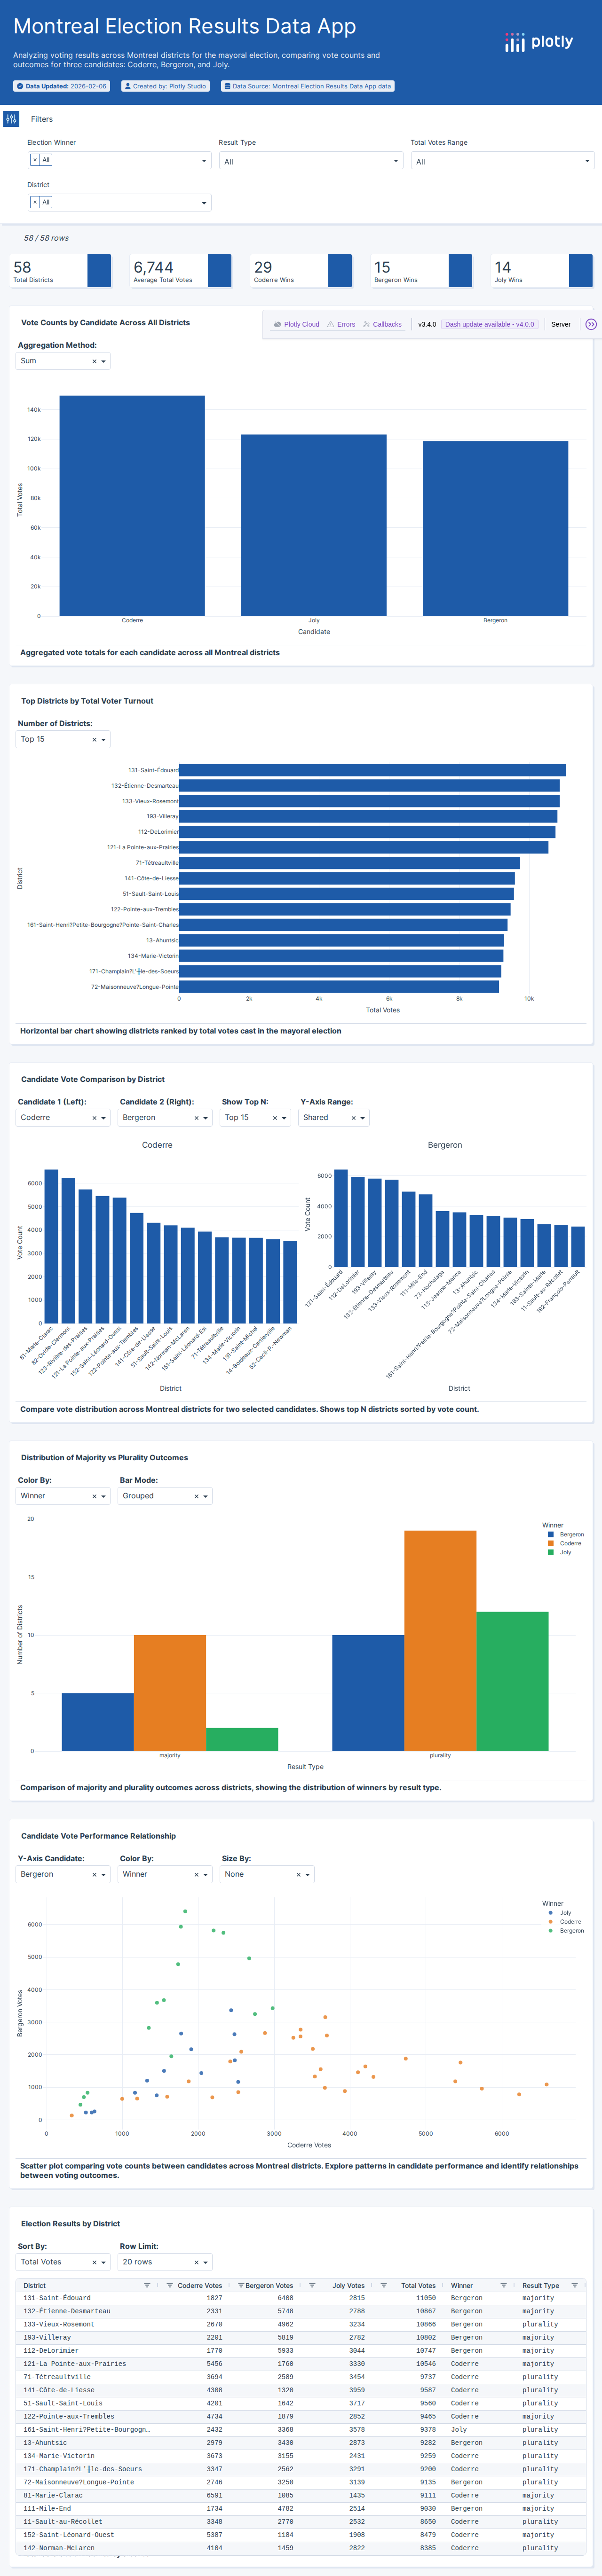Remove the 'All' tag from Election Winner
This screenshot has width=602, height=2576.
(35, 160)
